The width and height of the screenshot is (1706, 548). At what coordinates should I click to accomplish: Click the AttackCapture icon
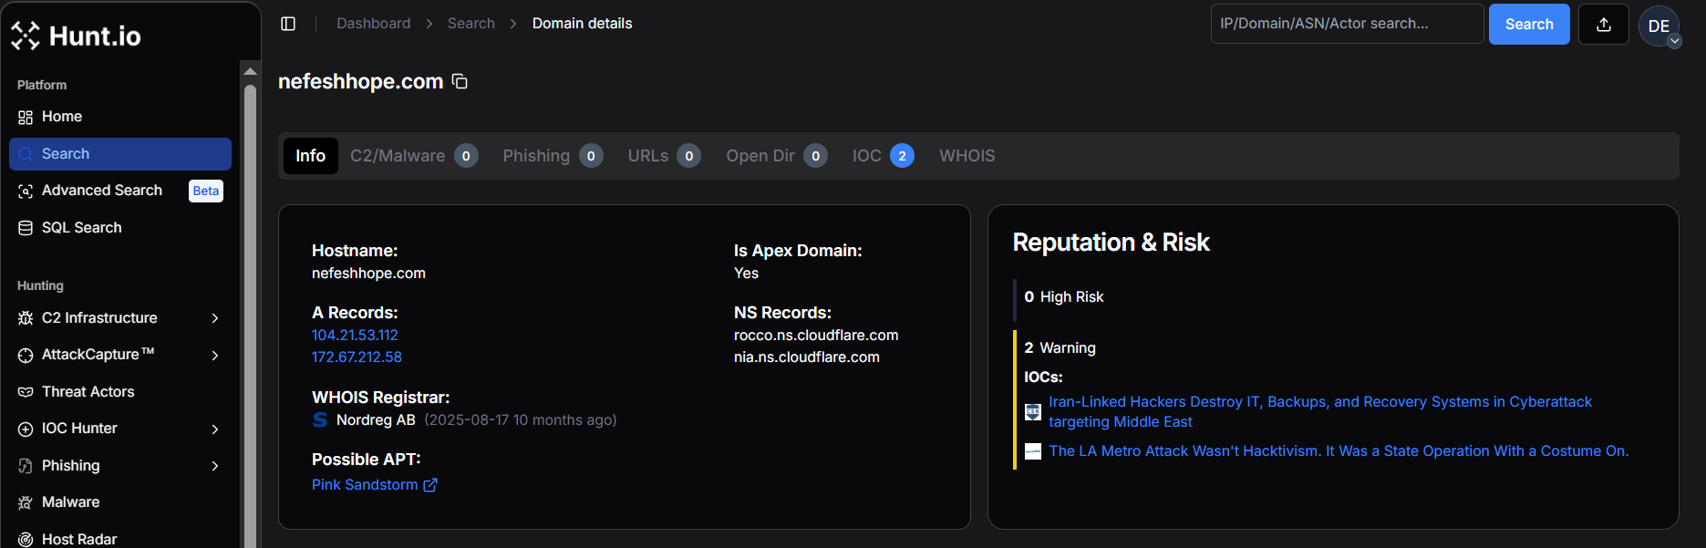26,355
